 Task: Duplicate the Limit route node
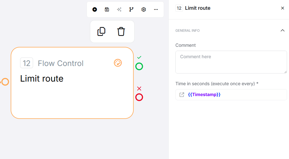pyautogui.click(x=101, y=31)
